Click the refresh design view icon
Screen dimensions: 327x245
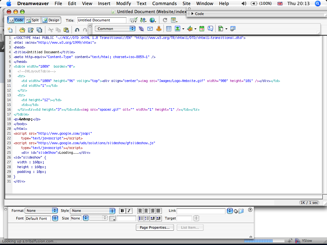click(165, 20)
